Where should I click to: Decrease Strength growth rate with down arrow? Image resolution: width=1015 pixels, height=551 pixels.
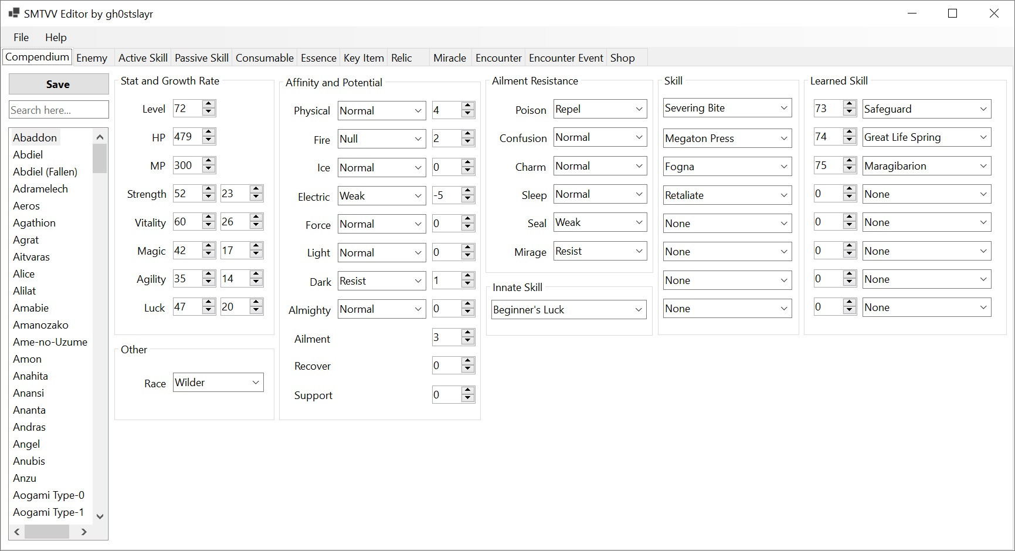256,198
